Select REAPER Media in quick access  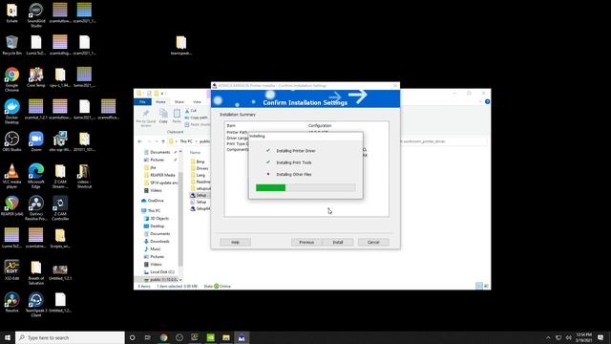pos(162,175)
